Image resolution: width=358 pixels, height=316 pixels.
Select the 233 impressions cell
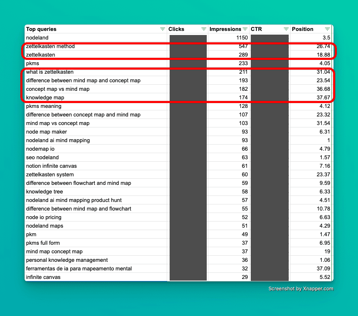pyautogui.click(x=229, y=64)
